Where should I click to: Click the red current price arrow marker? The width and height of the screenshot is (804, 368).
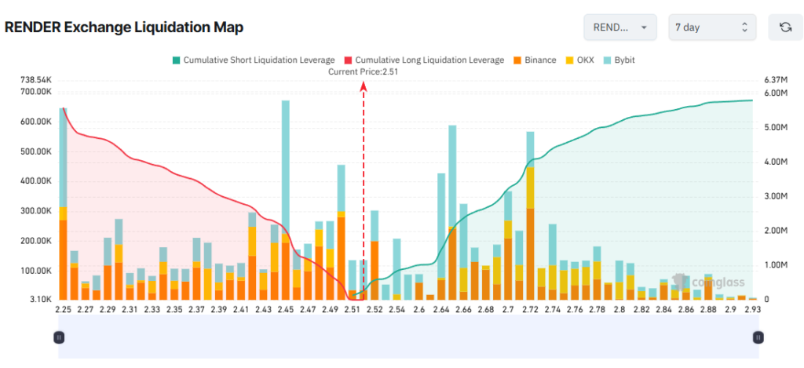[363, 87]
